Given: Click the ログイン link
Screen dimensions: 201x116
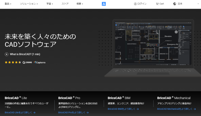Looking at the screenshot, I should click(142, 4).
